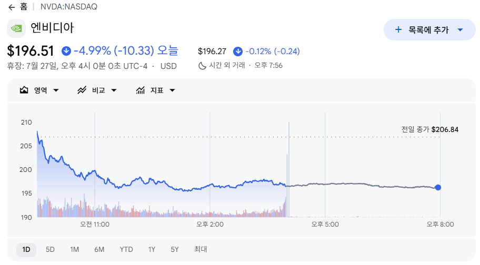The width and height of the screenshot is (480, 265).
Task: Switch to 1M range tab
Action: 74,250
